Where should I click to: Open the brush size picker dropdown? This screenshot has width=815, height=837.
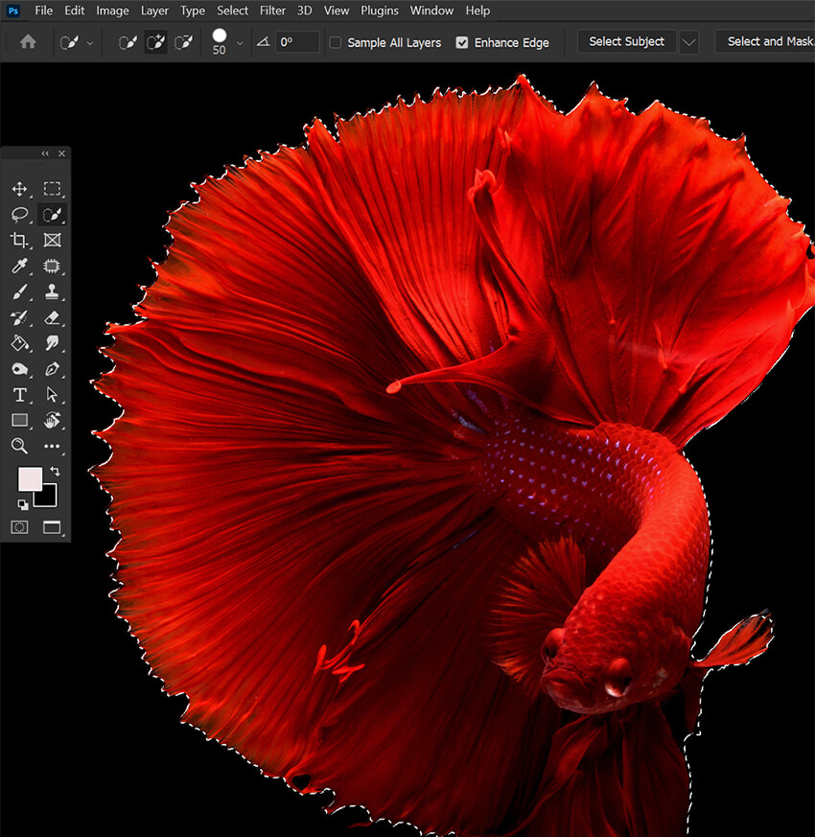pyautogui.click(x=240, y=42)
